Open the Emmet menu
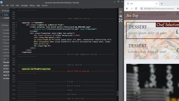The width and height of the screenshot is (179, 101). click(44, 6)
